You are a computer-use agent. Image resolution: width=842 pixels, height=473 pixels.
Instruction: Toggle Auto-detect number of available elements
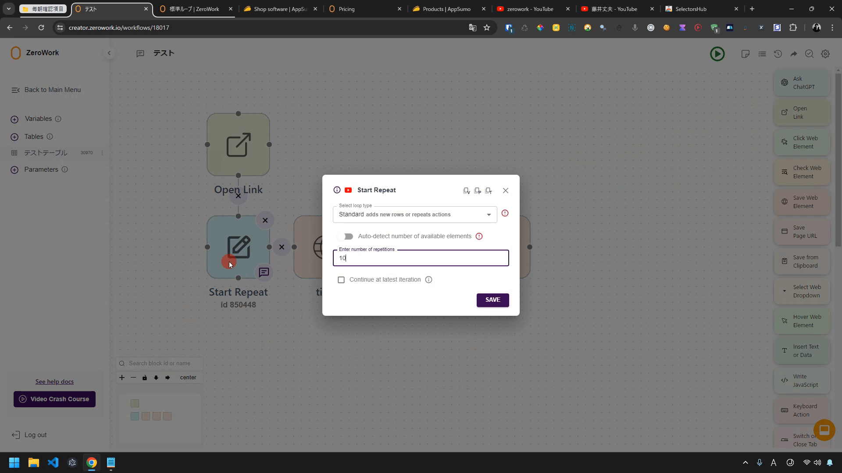pos(346,236)
